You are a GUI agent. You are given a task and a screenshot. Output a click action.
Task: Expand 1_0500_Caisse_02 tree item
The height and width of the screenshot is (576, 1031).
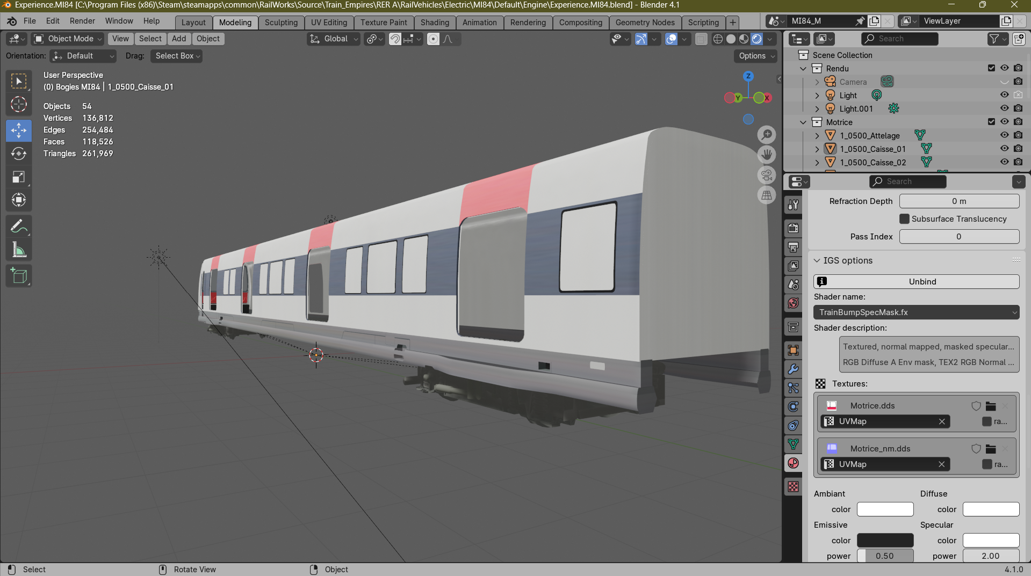coord(817,163)
